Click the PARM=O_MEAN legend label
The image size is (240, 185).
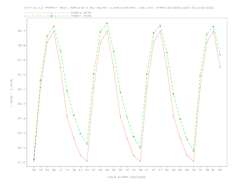pyautogui.click(x=81, y=13)
